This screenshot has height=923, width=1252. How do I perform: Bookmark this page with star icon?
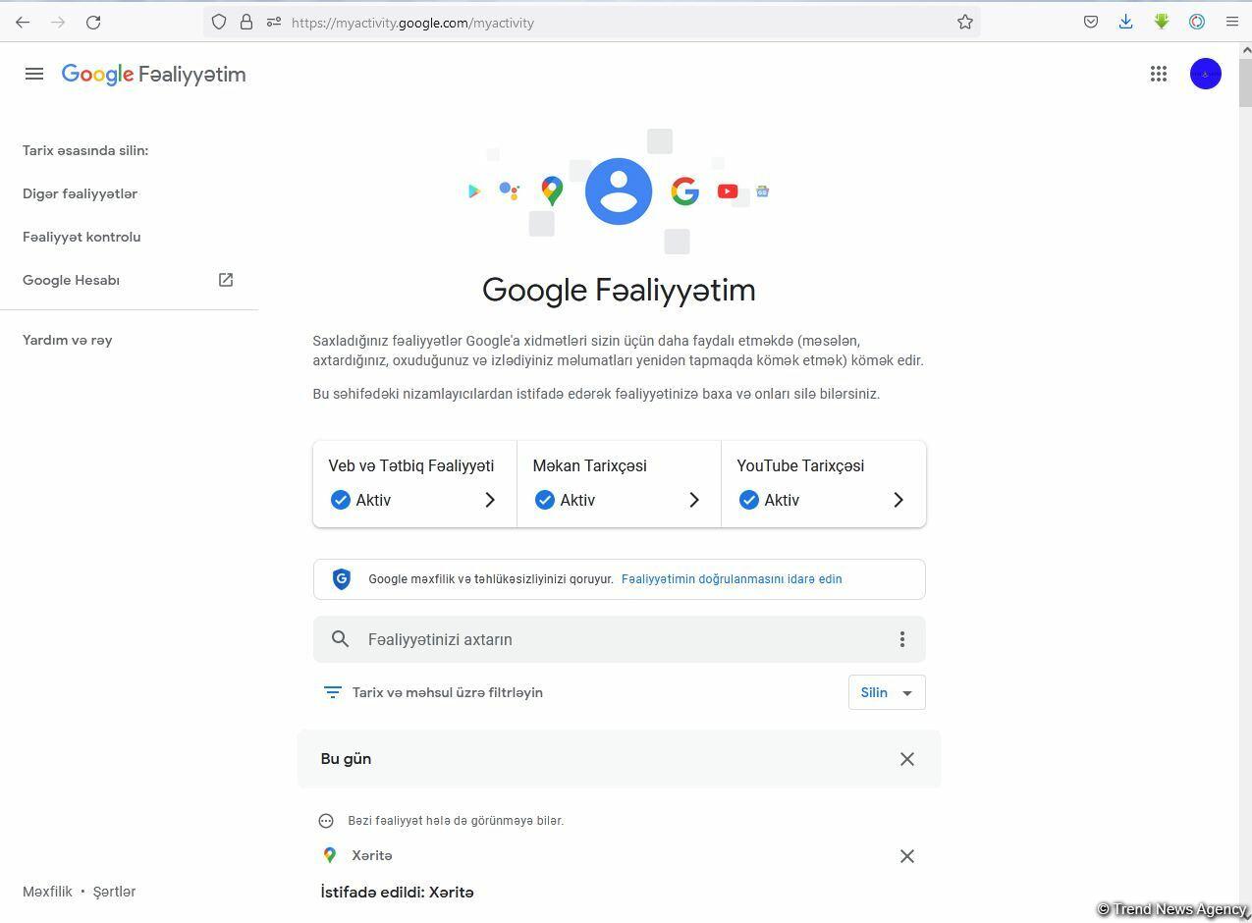pos(965,22)
